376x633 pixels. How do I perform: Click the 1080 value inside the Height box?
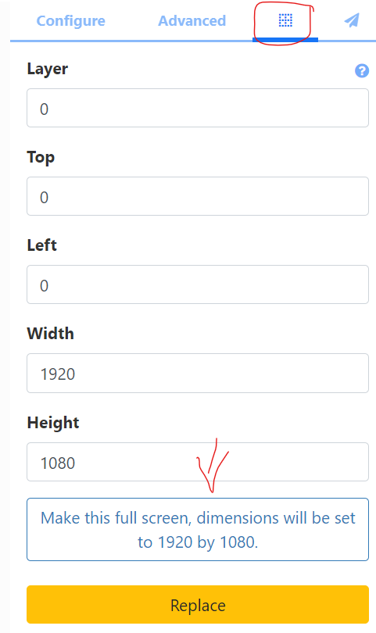click(58, 463)
